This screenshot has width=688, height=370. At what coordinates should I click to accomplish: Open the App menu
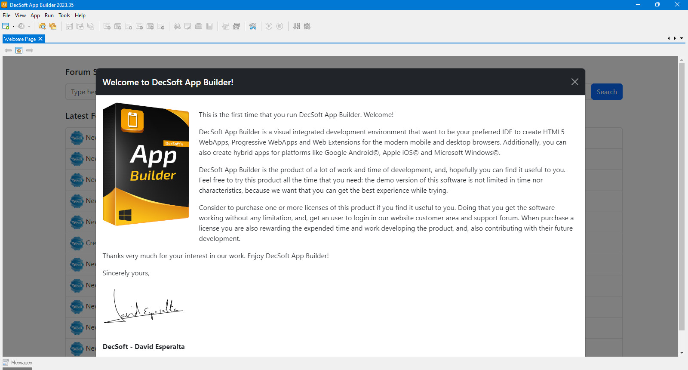tap(35, 15)
